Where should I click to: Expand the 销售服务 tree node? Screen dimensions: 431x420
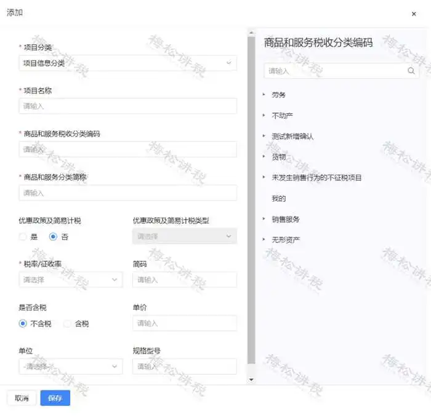click(264, 219)
